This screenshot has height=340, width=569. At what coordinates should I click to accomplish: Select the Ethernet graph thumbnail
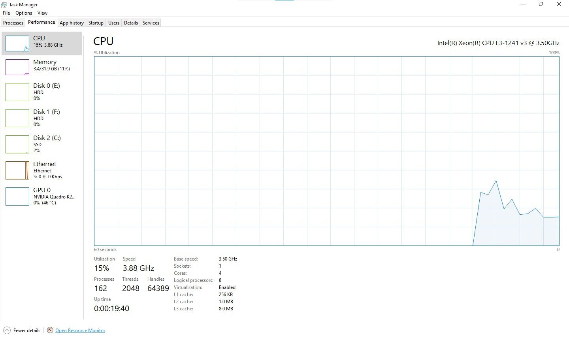pos(17,170)
